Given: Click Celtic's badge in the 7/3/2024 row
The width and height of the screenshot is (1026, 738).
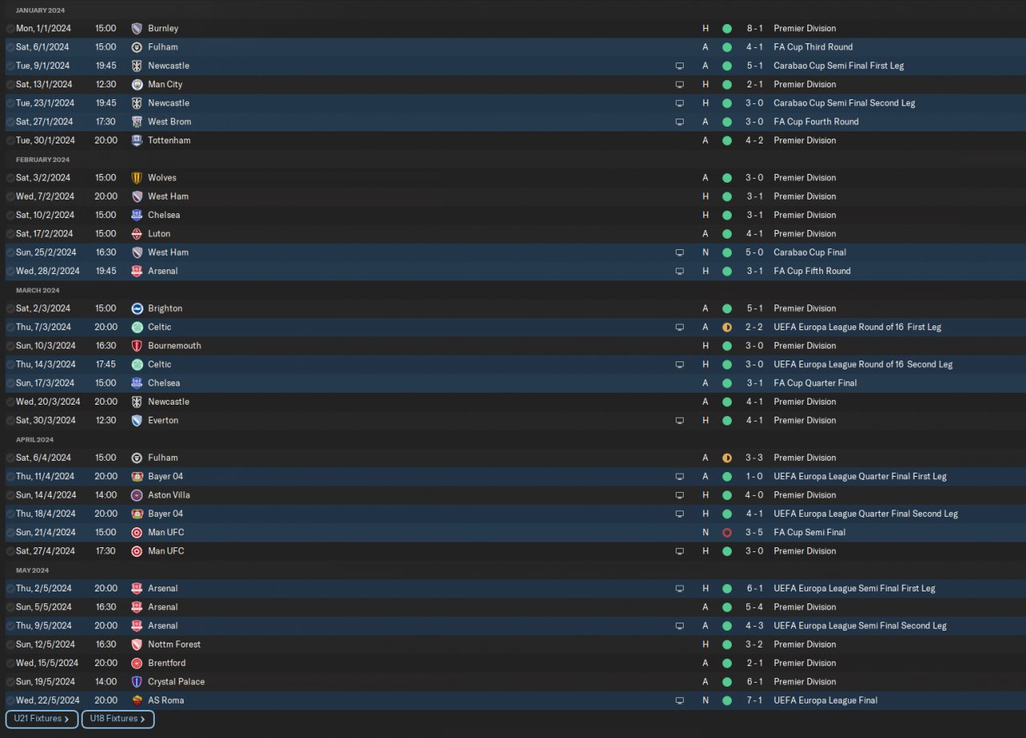Looking at the screenshot, I should pos(137,327).
